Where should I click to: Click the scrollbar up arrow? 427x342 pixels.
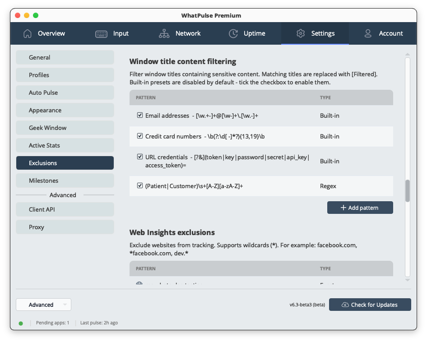tap(408, 55)
